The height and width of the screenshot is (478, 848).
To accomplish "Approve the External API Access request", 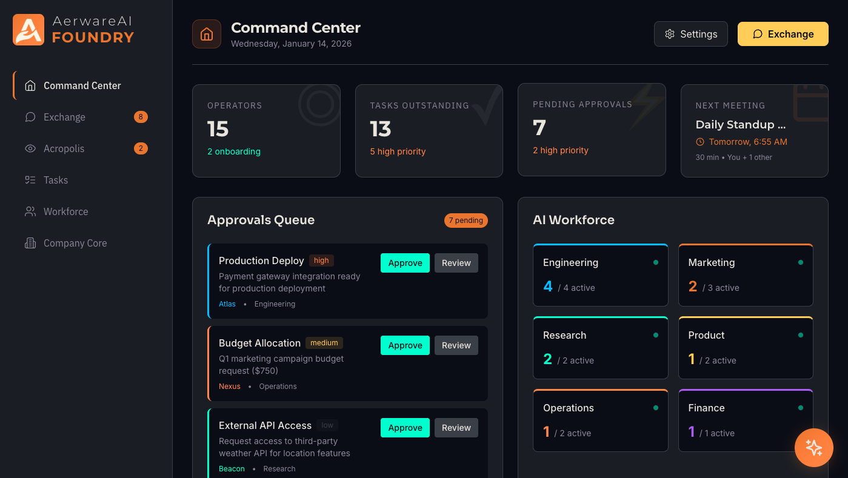I will coord(405,427).
